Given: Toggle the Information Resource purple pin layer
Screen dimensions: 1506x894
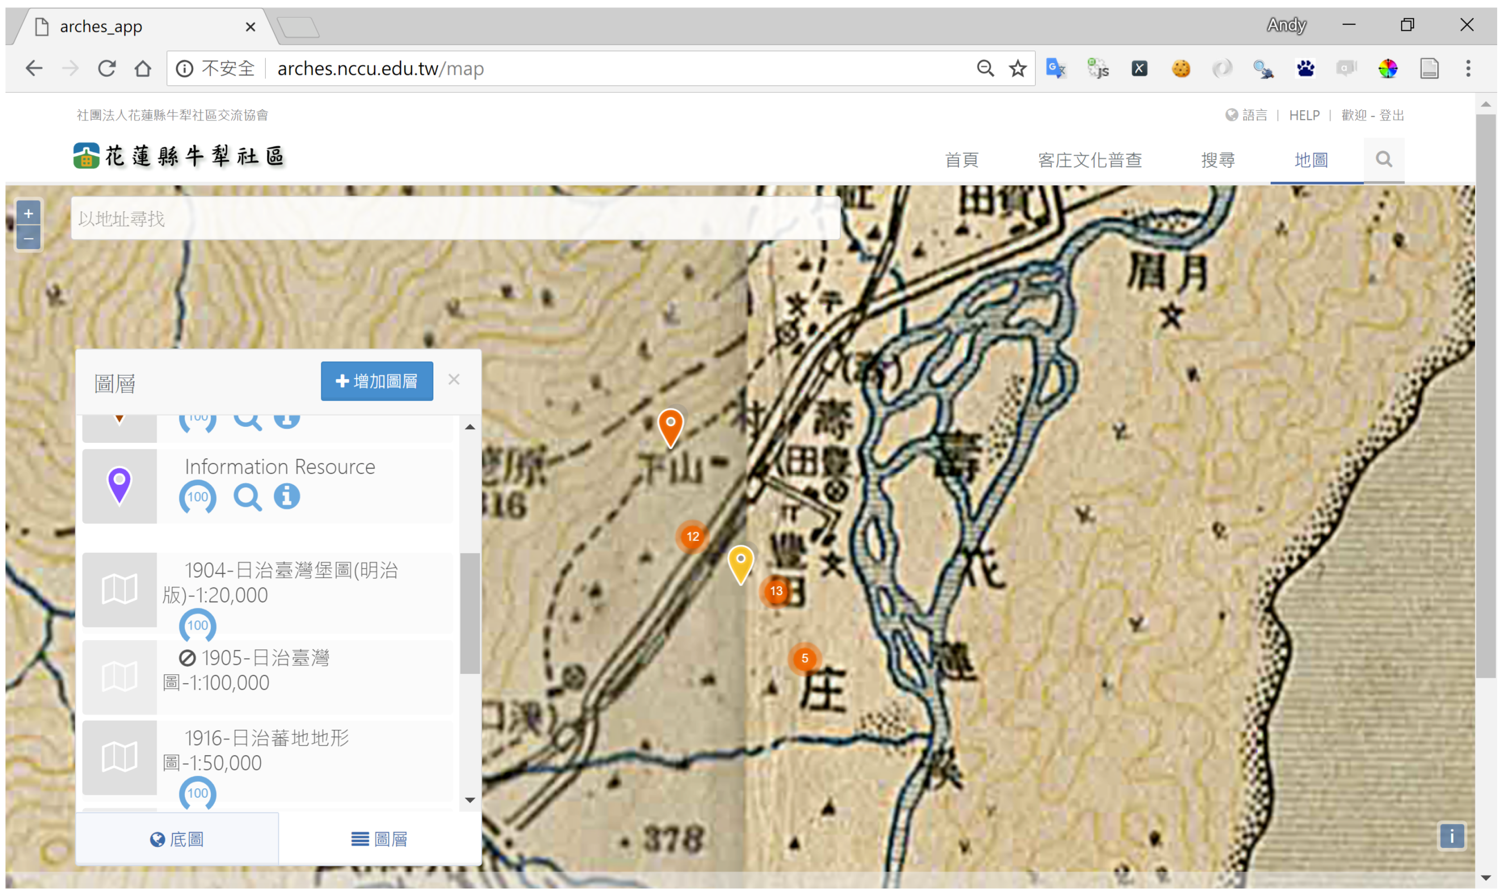Looking at the screenshot, I should (x=119, y=485).
